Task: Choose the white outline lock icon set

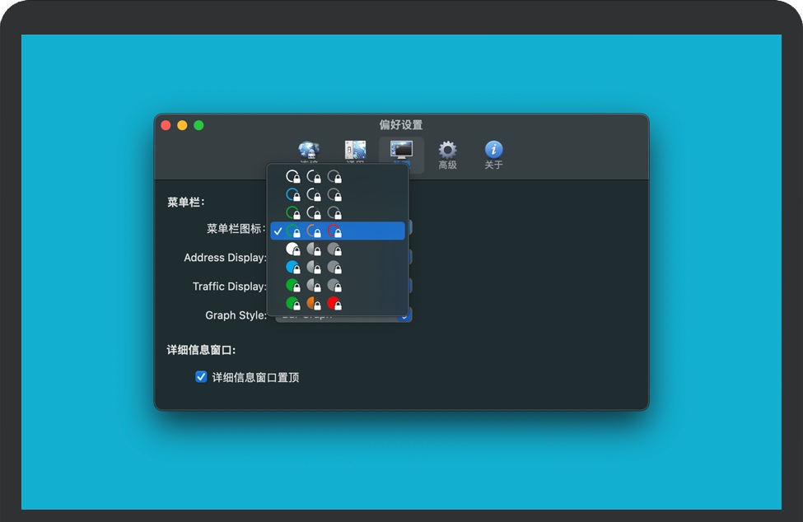Action: (313, 177)
